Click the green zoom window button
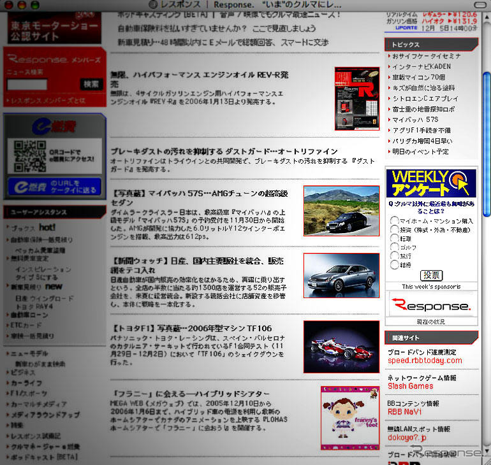491x465 pixels. pos(35,4)
